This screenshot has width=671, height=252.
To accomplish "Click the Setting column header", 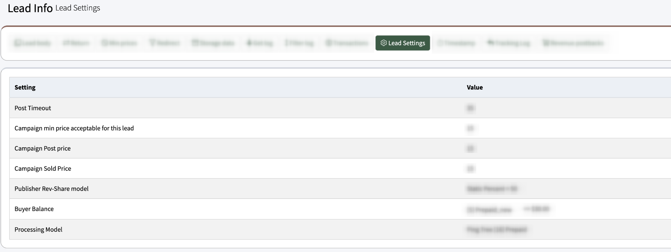I will [x=25, y=87].
